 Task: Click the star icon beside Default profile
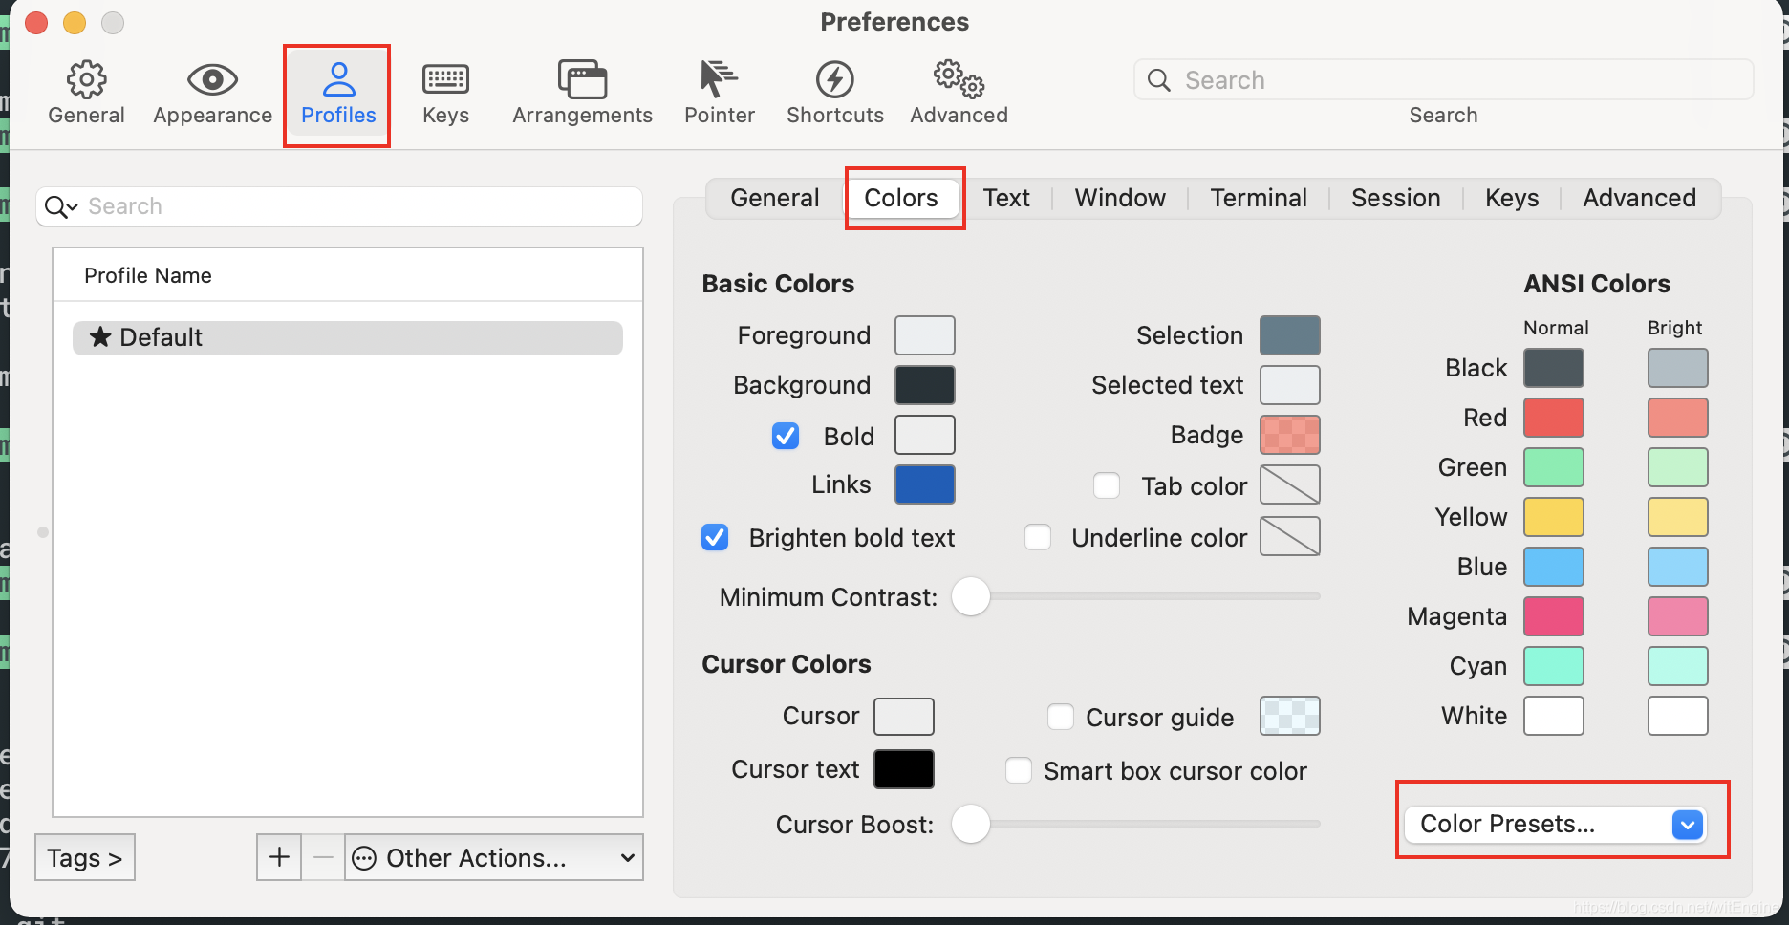click(99, 336)
